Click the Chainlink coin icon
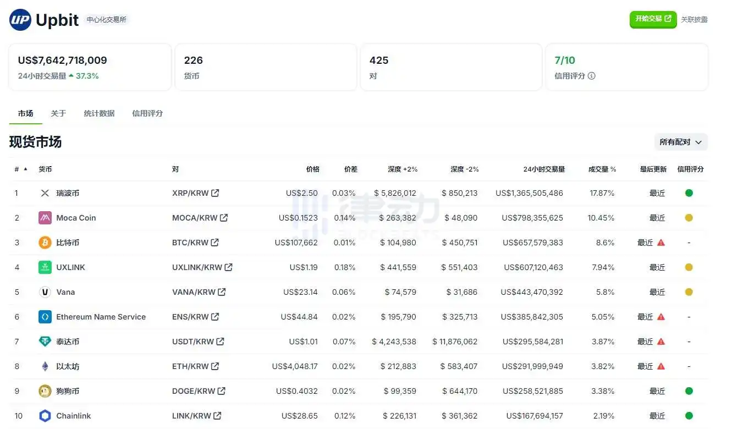The width and height of the screenshot is (732, 429). pyautogui.click(x=45, y=416)
